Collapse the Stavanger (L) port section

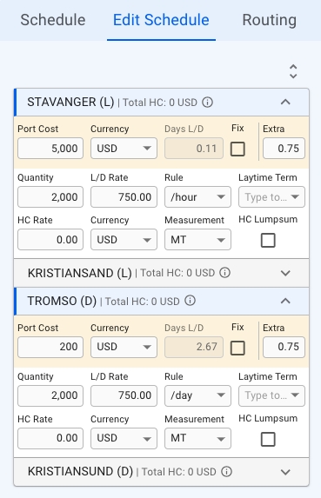(285, 102)
